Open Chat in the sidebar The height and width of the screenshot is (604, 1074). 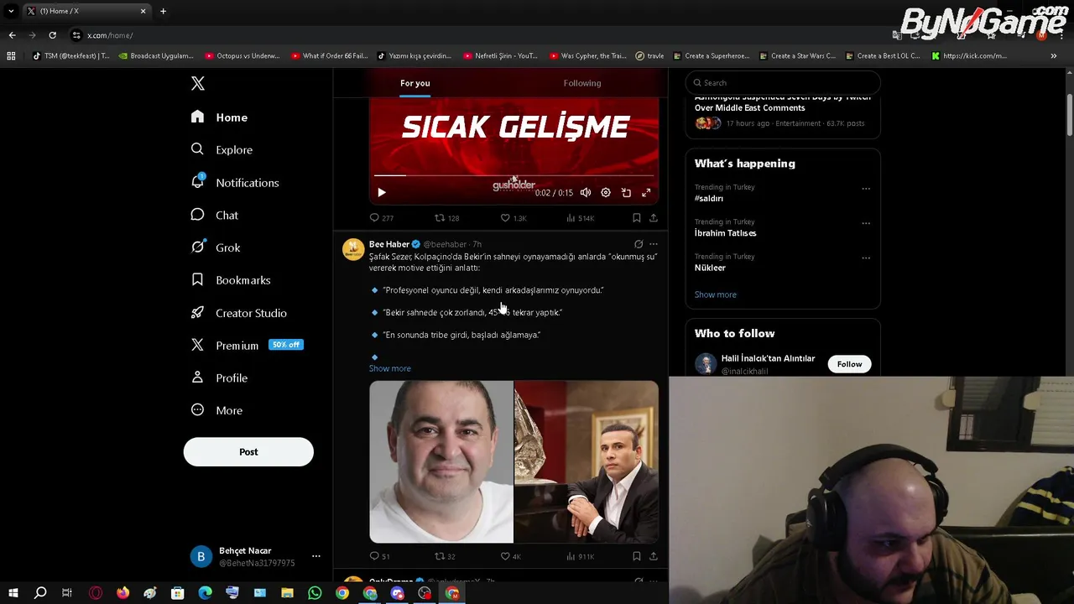[215, 215]
